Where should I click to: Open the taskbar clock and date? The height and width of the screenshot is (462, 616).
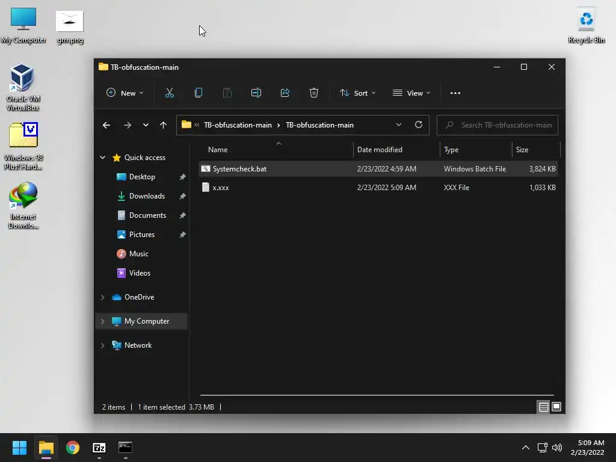588,448
